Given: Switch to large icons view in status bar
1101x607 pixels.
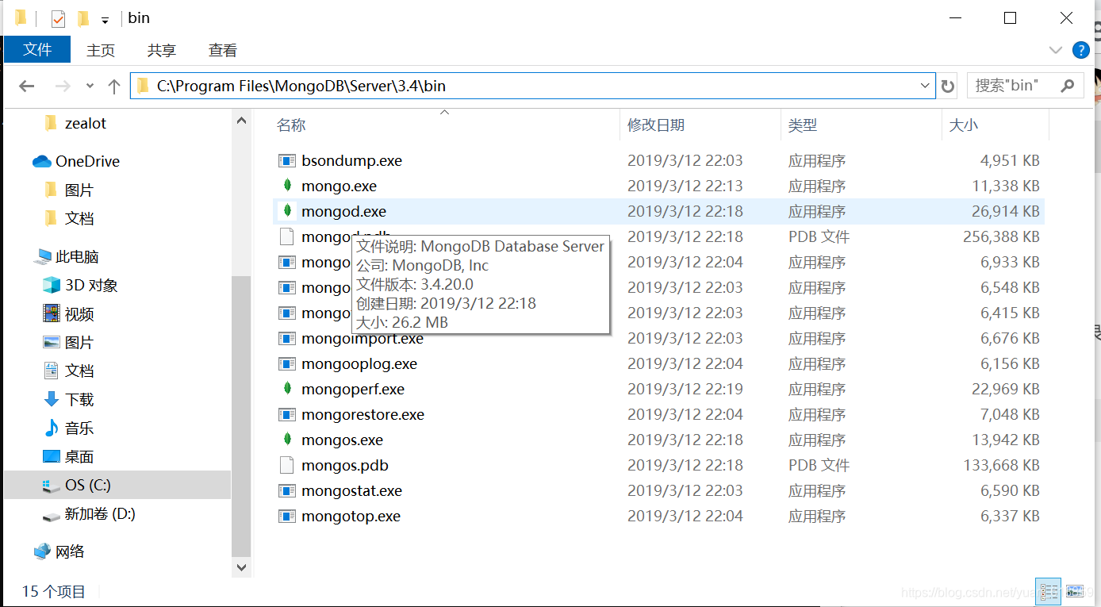Looking at the screenshot, I should click(x=1075, y=591).
